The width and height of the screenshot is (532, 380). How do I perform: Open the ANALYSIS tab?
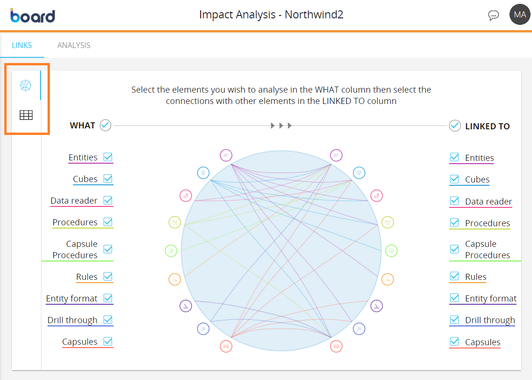pos(74,45)
